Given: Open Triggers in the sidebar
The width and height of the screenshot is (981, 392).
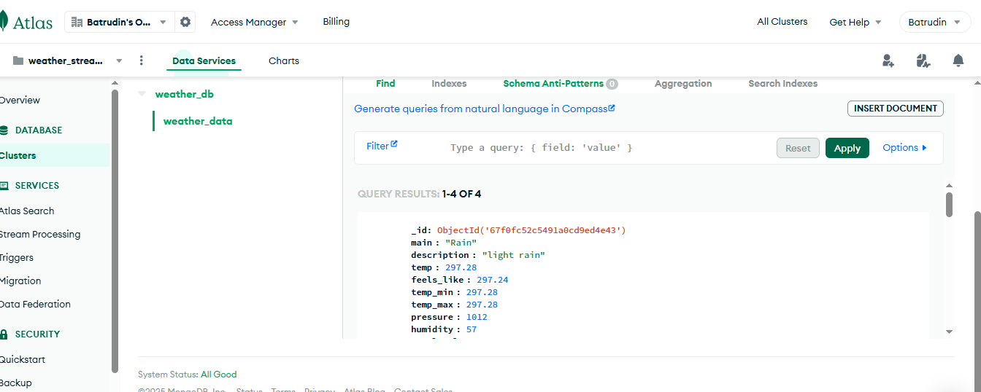Looking at the screenshot, I should pos(17,257).
